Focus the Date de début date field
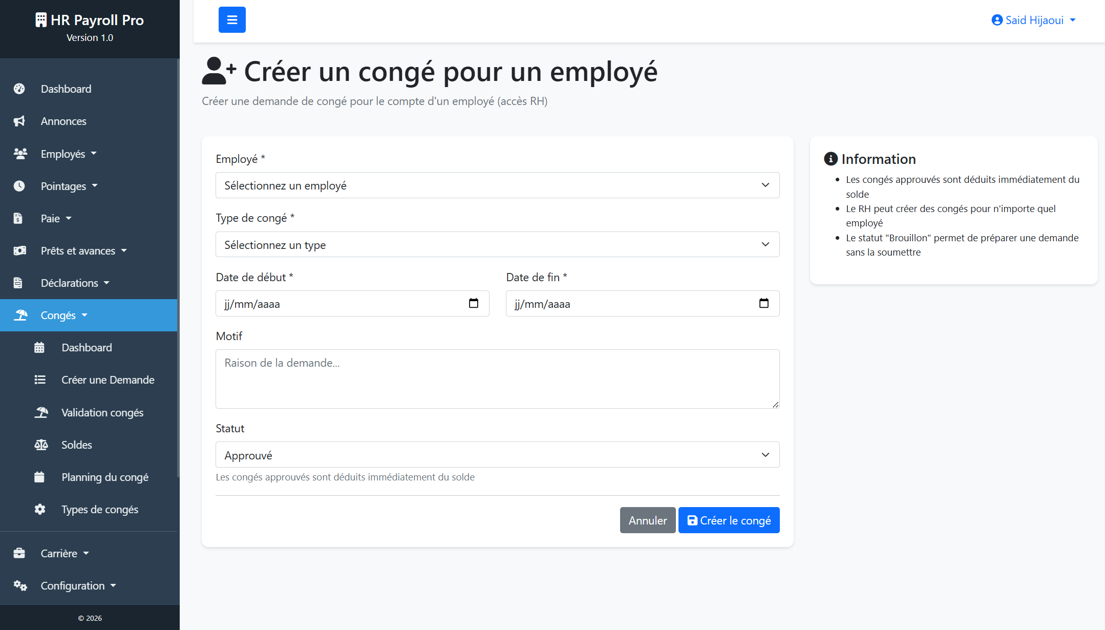This screenshot has height=630, width=1105. pos(352,303)
